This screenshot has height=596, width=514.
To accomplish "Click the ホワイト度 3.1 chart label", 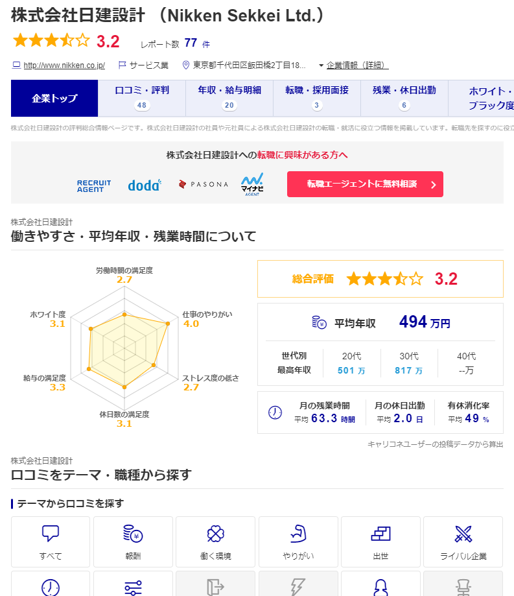I will click(x=48, y=319).
